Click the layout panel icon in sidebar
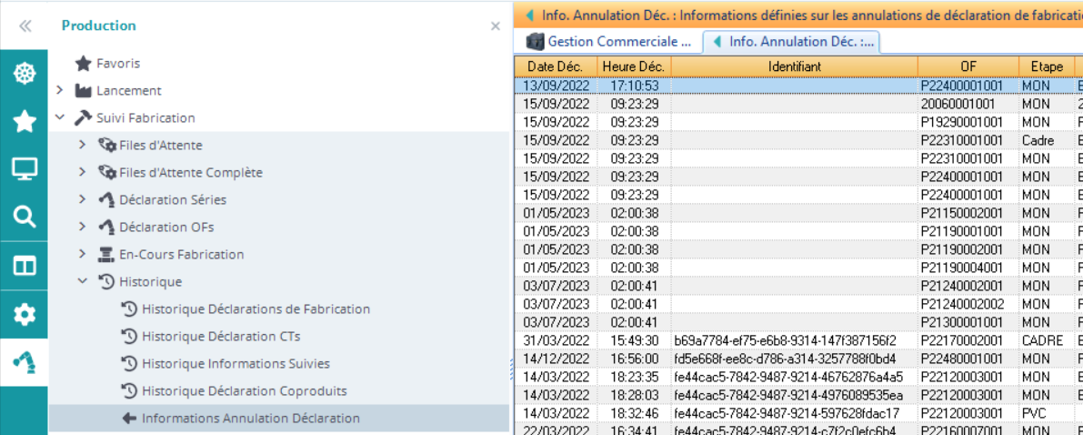Screen dimensions: 1083x435 pos(25,266)
